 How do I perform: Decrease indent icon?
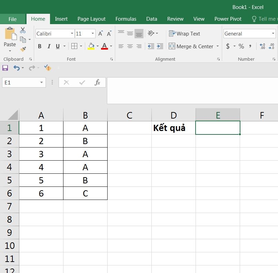(151, 46)
